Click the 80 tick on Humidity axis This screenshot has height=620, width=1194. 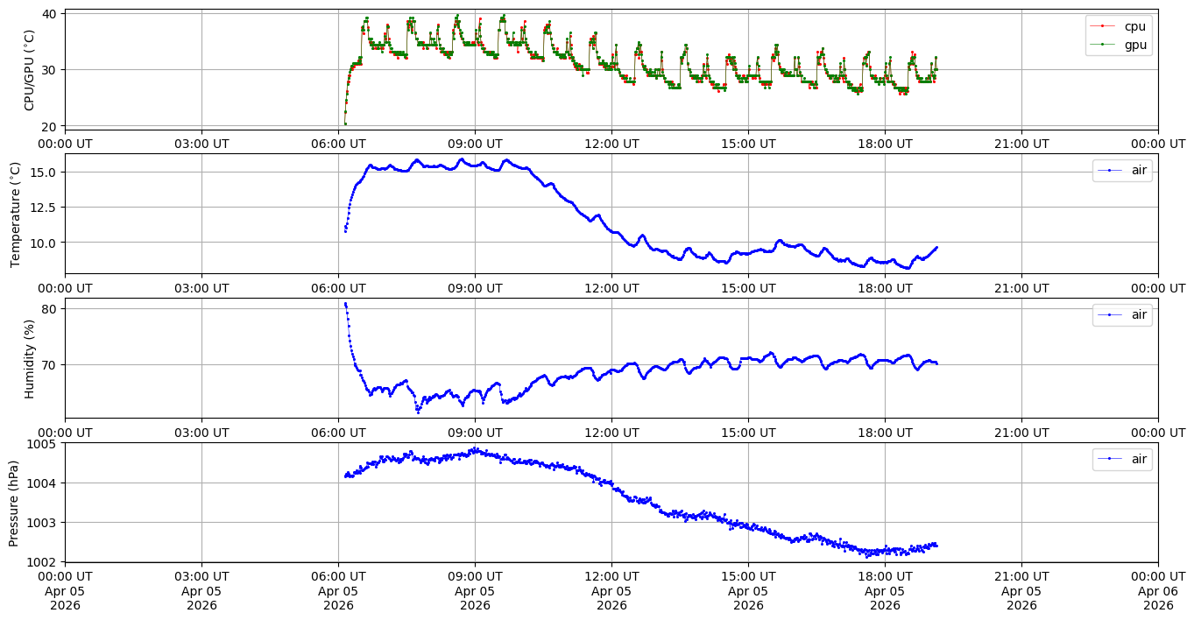click(49, 309)
